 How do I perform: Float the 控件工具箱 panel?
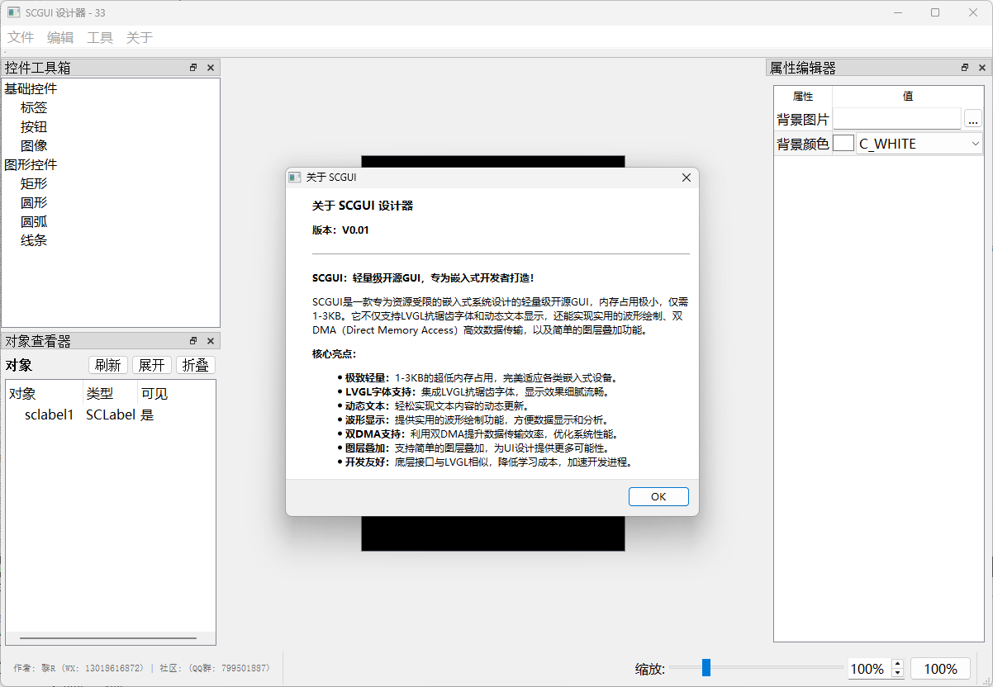tap(193, 68)
